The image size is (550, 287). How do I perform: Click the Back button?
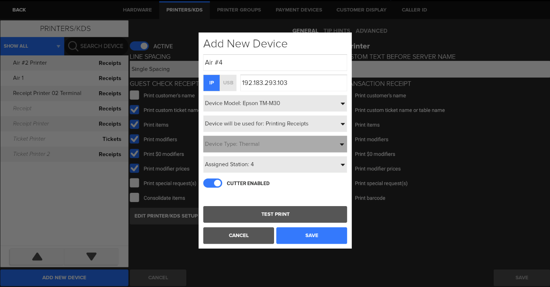19,10
